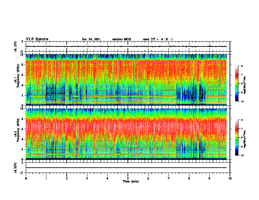The height and width of the screenshot is (200, 259).
Task: Click the "-6" label on ch.1 colorbar
Action: click(x=241, y=66)
